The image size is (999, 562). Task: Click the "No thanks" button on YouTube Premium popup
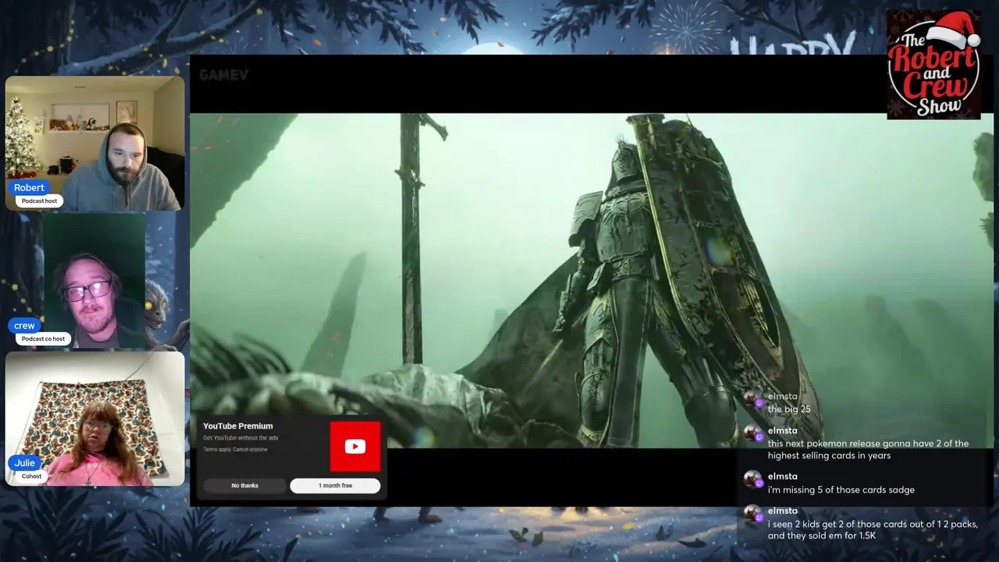point(244,486)
